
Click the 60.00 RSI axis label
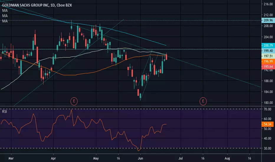click(267, 119)
